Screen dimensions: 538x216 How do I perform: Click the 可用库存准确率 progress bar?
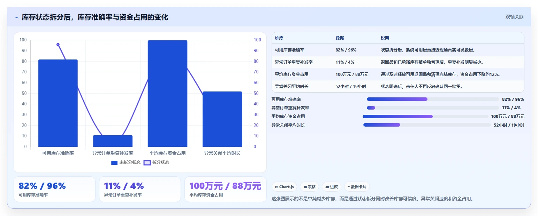pos(433,99)
